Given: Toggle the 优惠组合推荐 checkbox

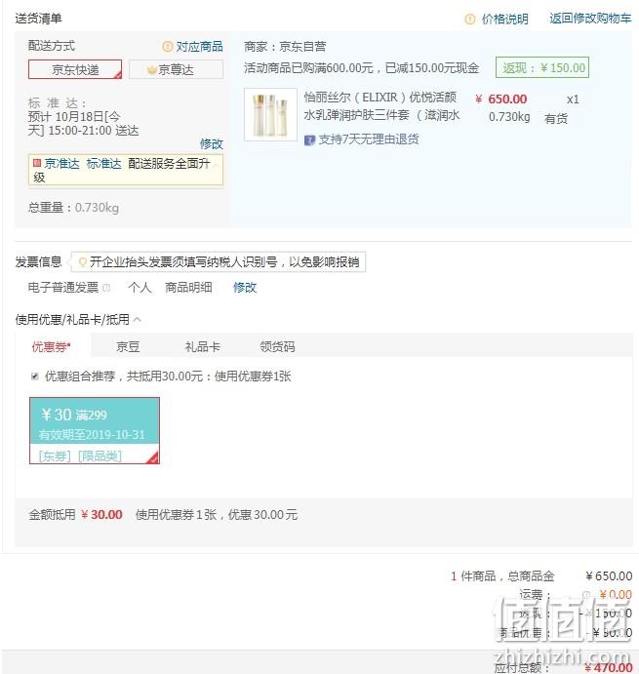Looking at the screenshot, I should tap(35, 377).
